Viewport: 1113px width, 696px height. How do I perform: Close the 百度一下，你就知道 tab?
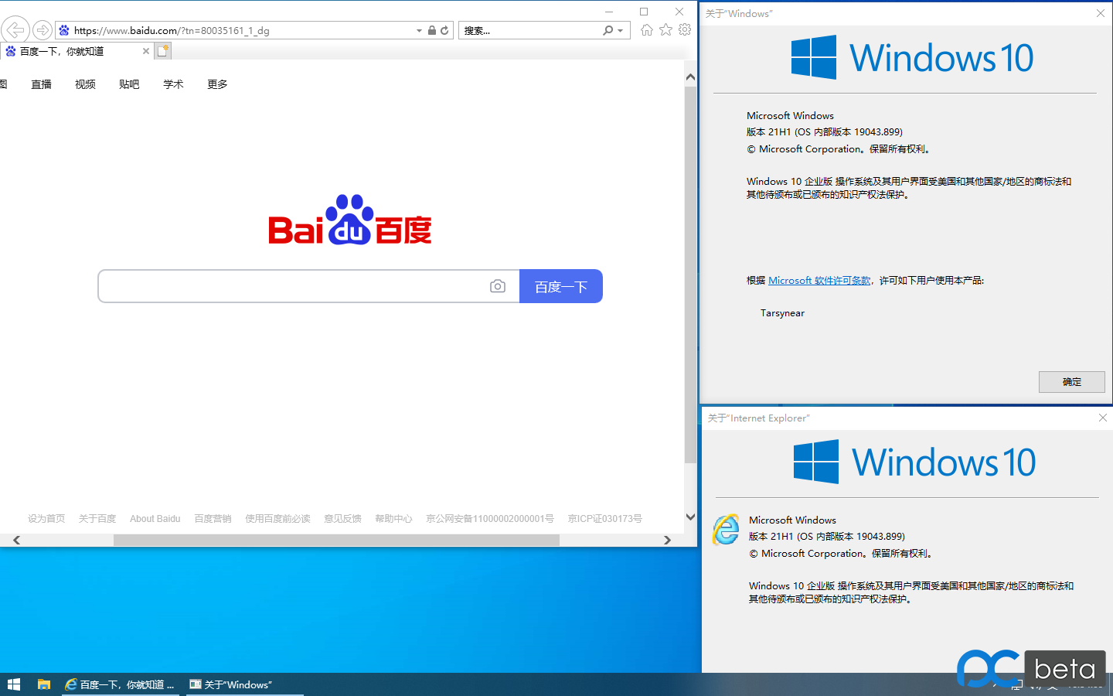click(x=145, y=51)
